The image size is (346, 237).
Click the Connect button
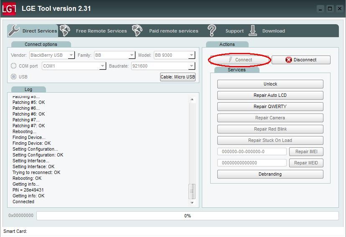click(x=239, y=60)
